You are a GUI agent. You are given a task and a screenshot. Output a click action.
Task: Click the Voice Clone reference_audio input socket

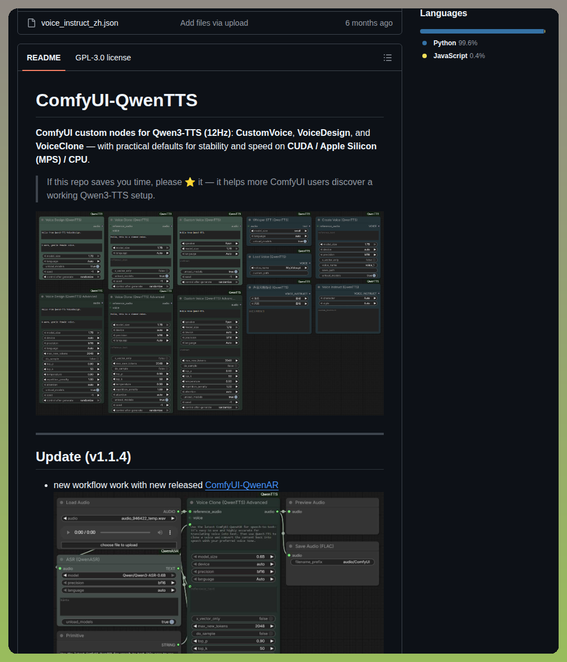[190, 512]
